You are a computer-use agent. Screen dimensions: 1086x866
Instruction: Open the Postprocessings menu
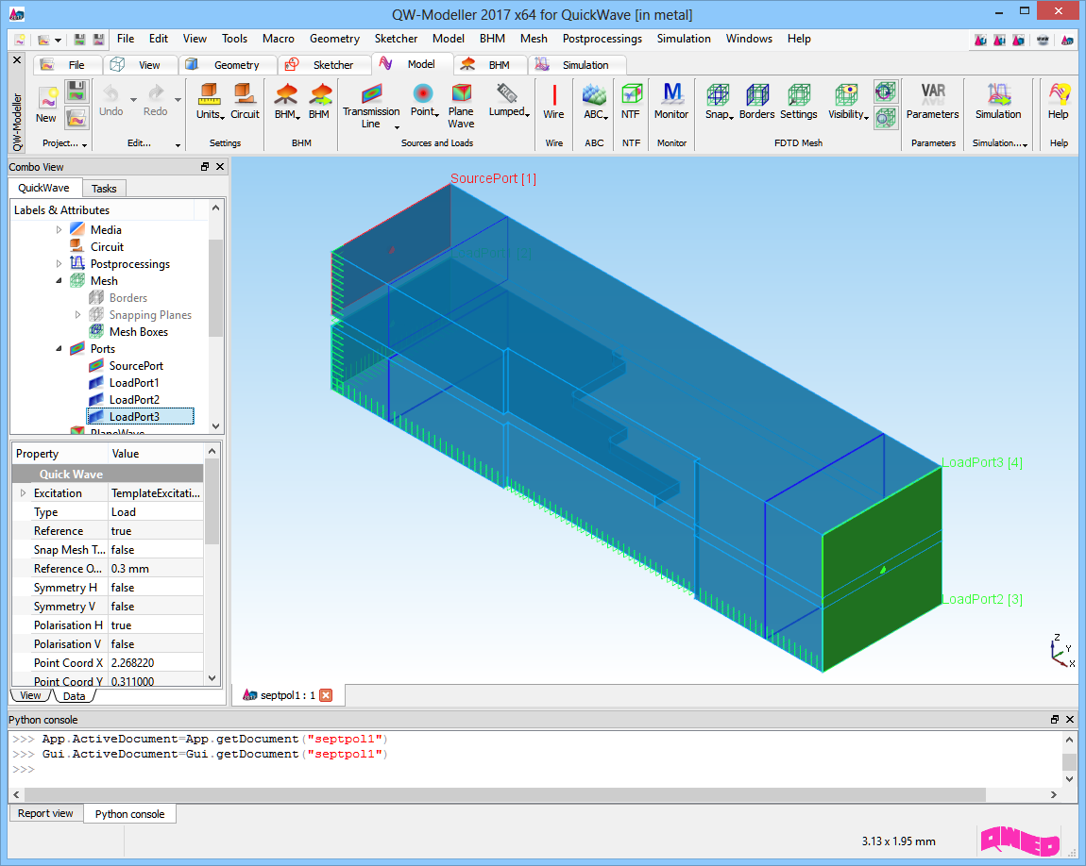point(602,39)
